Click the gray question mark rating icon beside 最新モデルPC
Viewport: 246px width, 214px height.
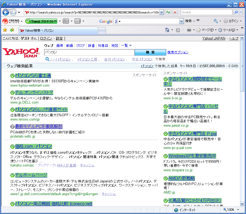12,126
